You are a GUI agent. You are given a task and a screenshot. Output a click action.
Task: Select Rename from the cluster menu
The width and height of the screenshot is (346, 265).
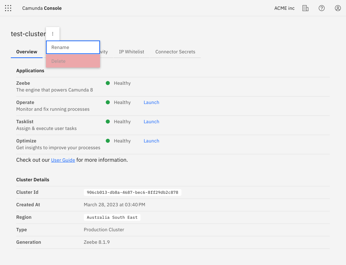click(x=73, y=47)
